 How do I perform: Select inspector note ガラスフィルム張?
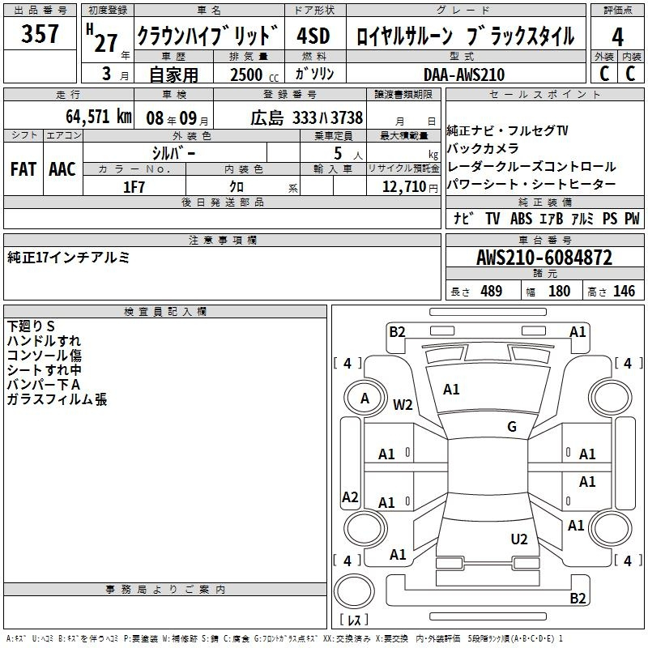tap(57, 399)
